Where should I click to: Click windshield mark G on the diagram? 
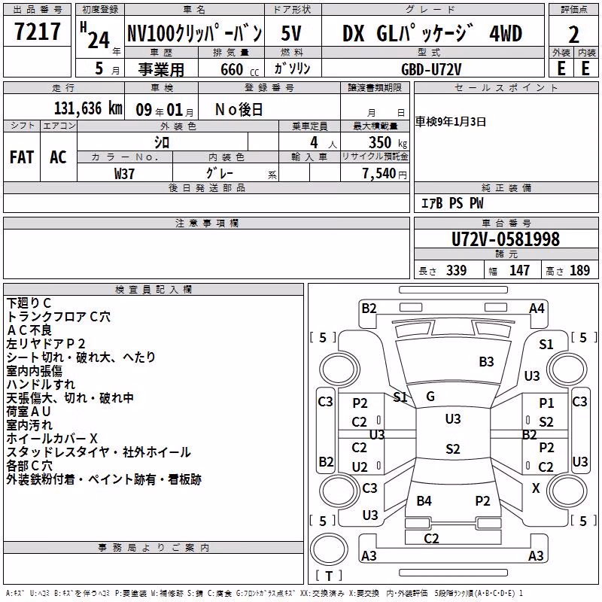[430, 397]
